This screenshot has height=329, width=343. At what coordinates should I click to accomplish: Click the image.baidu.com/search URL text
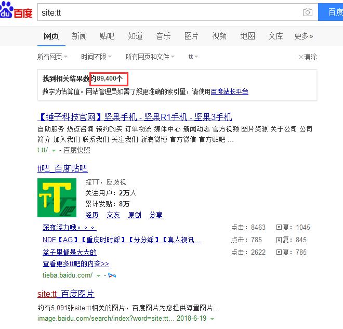click(x=106, y=318)
